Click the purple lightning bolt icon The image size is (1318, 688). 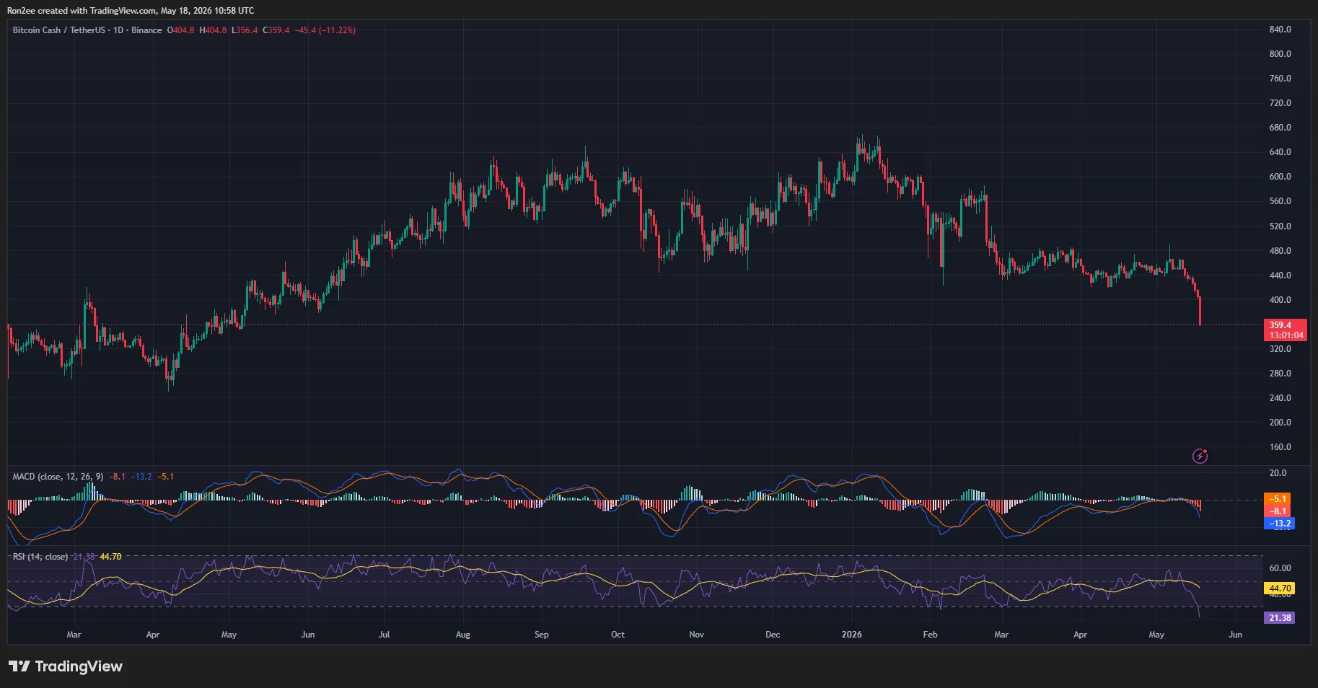[1200, 456]
